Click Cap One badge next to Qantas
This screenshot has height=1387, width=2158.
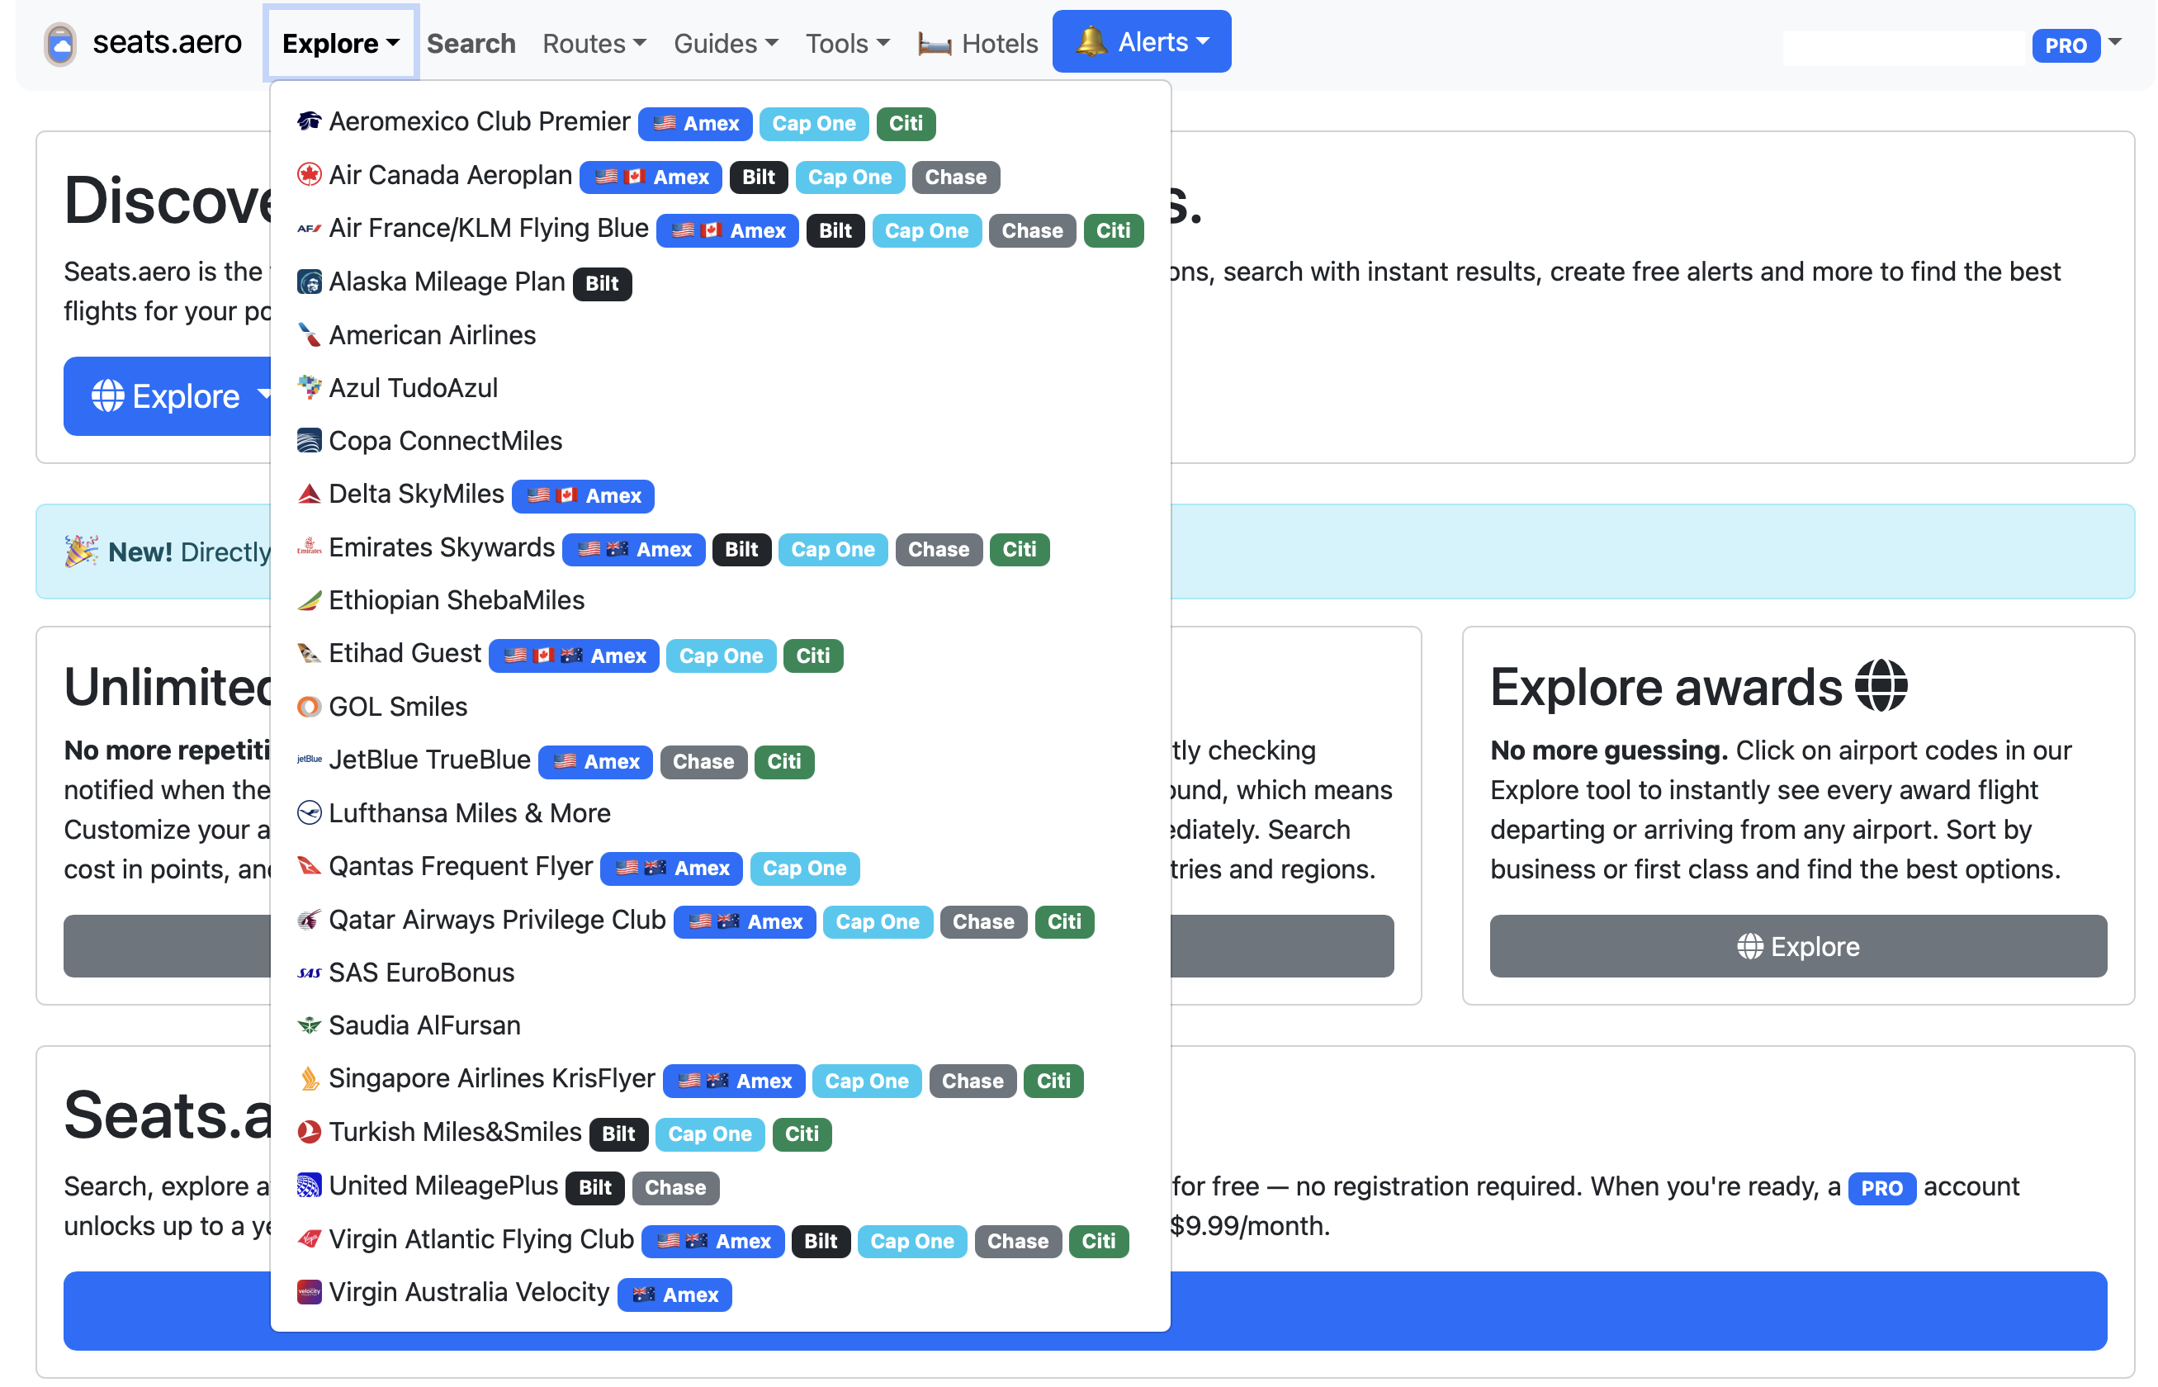point(804,869)
